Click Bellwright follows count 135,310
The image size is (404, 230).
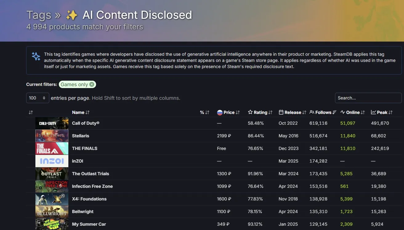click(x=318, y=212)
